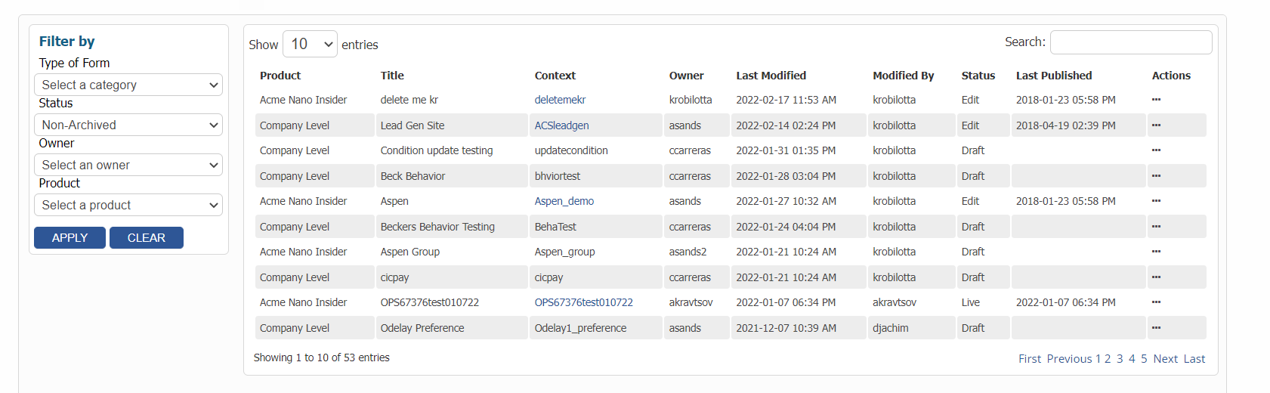Open actions menu for Odelay Preference row
1270x393 pixels.
(1156, 328)
